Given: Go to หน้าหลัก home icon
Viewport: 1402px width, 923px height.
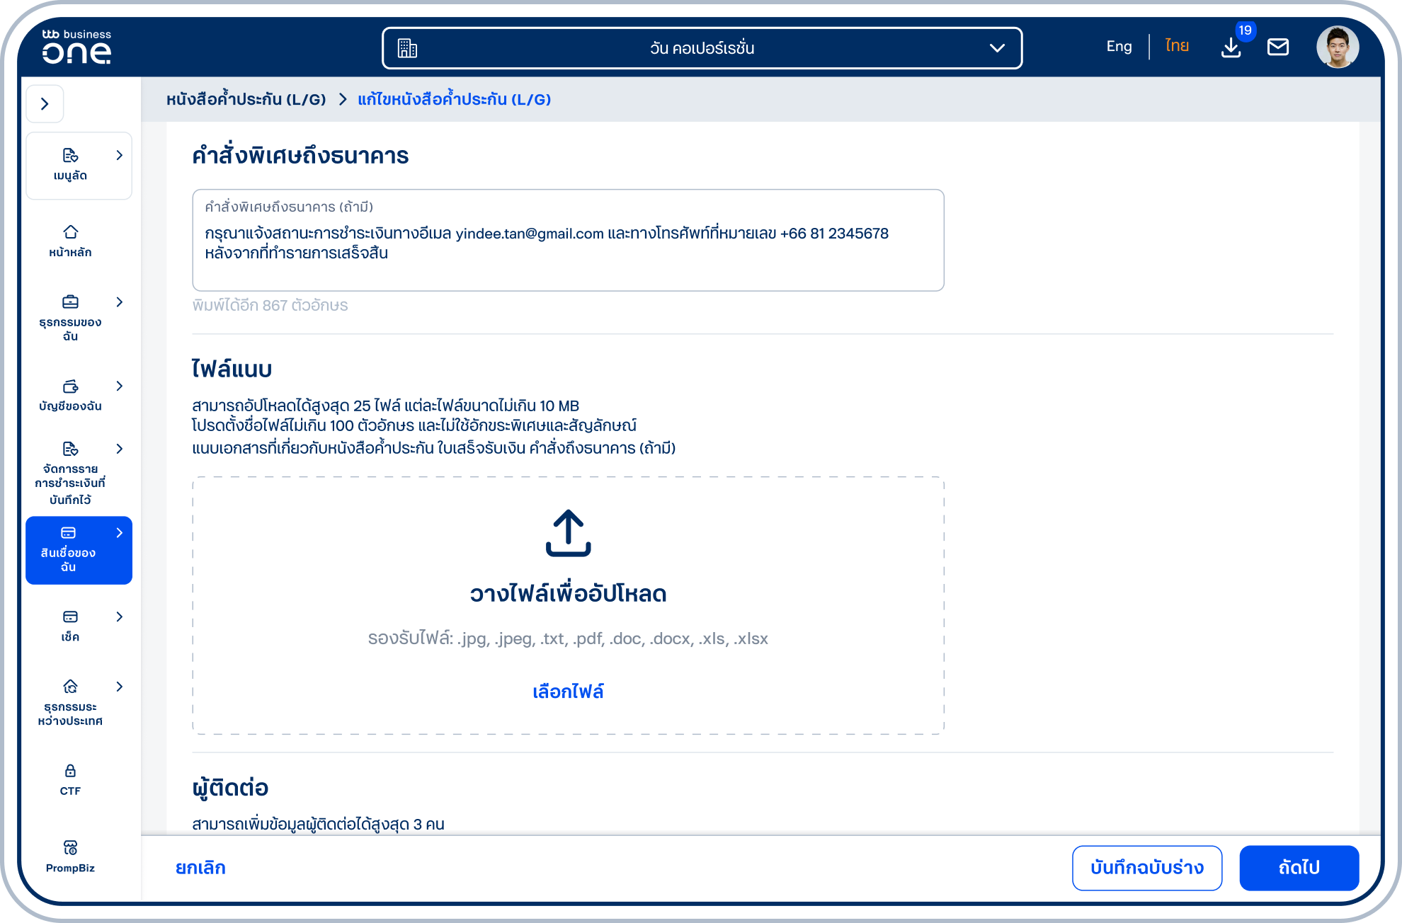Looking at the screenshot, I should pos(70,231).
